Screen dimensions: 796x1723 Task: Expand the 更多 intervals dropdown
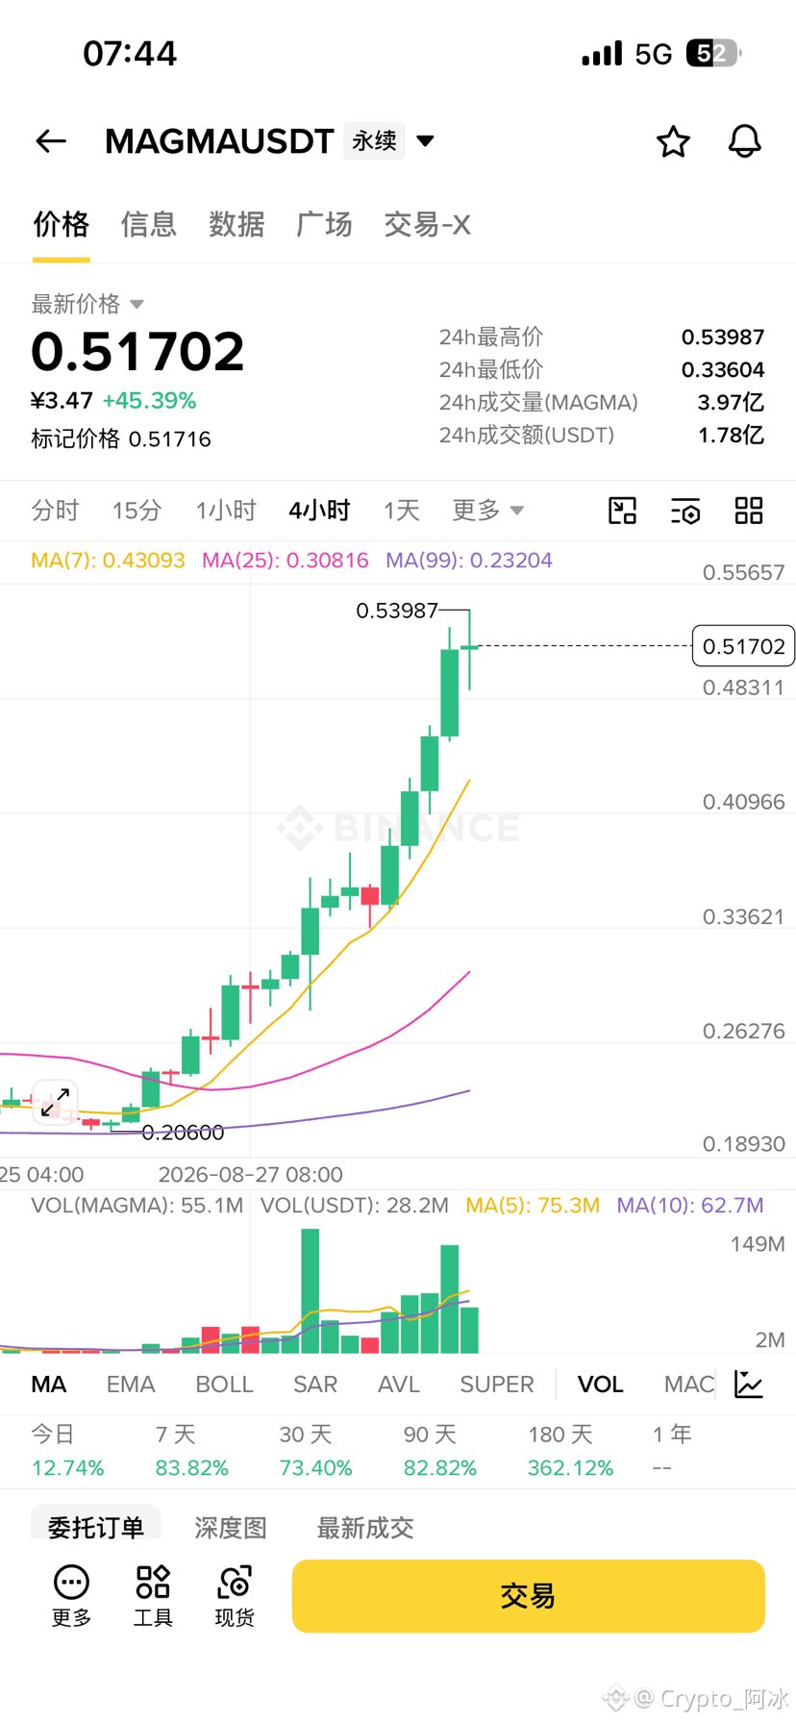(x=488, y=511)
